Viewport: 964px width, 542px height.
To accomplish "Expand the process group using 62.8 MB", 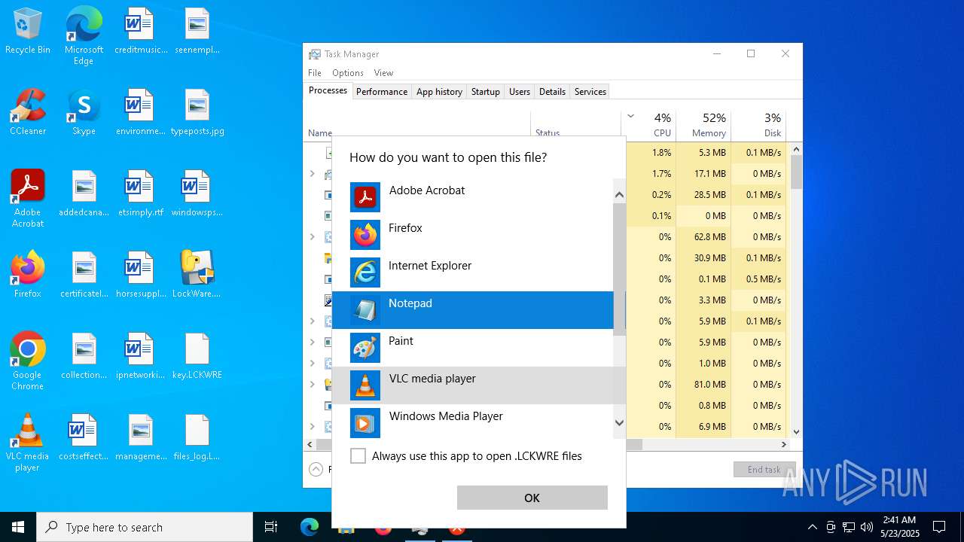I will (x=313, y=236).
